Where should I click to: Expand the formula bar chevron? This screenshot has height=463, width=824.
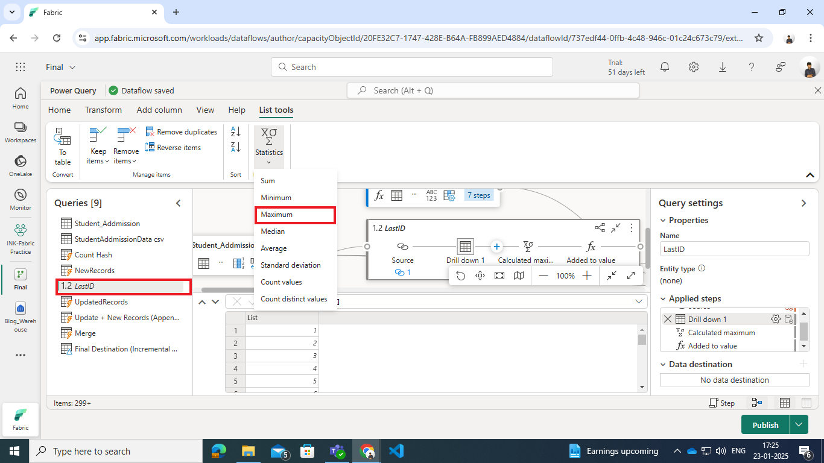639,301
